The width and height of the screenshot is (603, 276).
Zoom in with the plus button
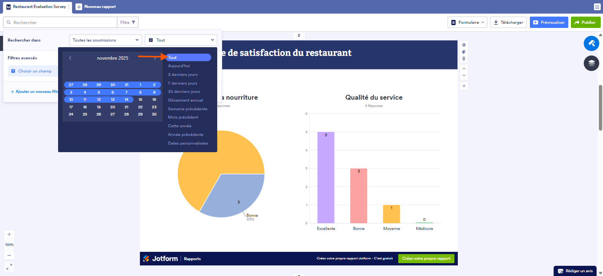click(x=9, y=234)
